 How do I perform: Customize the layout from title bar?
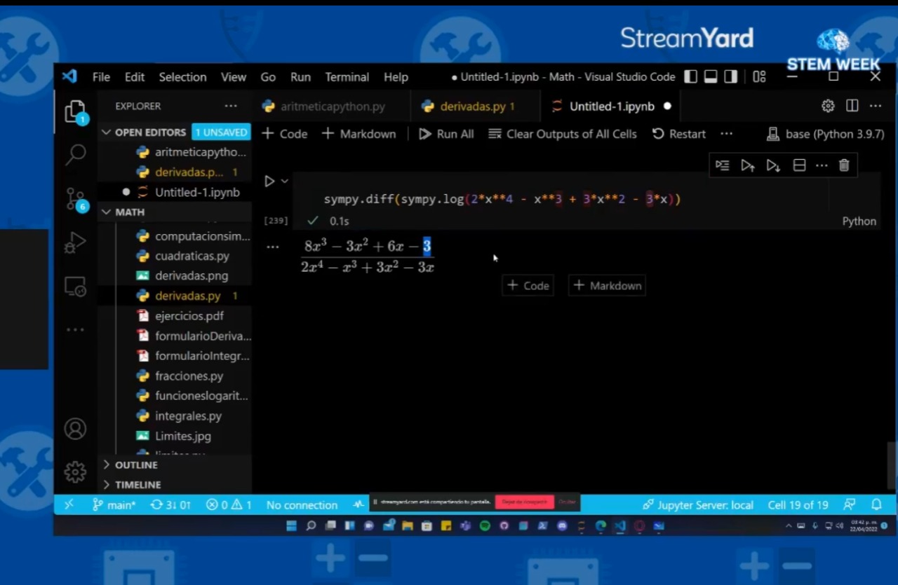759,77
